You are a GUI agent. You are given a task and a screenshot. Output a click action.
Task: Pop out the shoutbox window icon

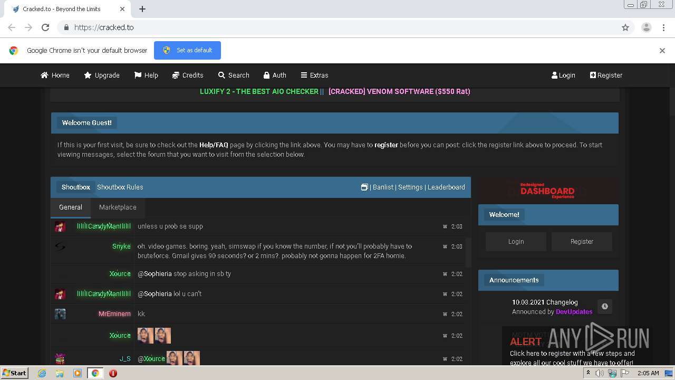[x=364, y=187]
